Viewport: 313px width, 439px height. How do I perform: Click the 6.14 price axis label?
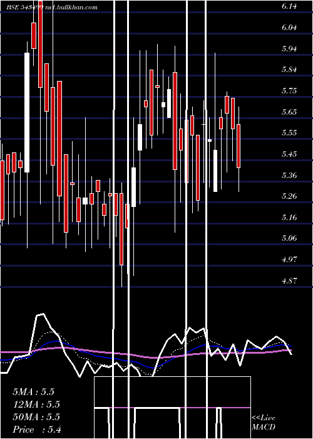289,7
